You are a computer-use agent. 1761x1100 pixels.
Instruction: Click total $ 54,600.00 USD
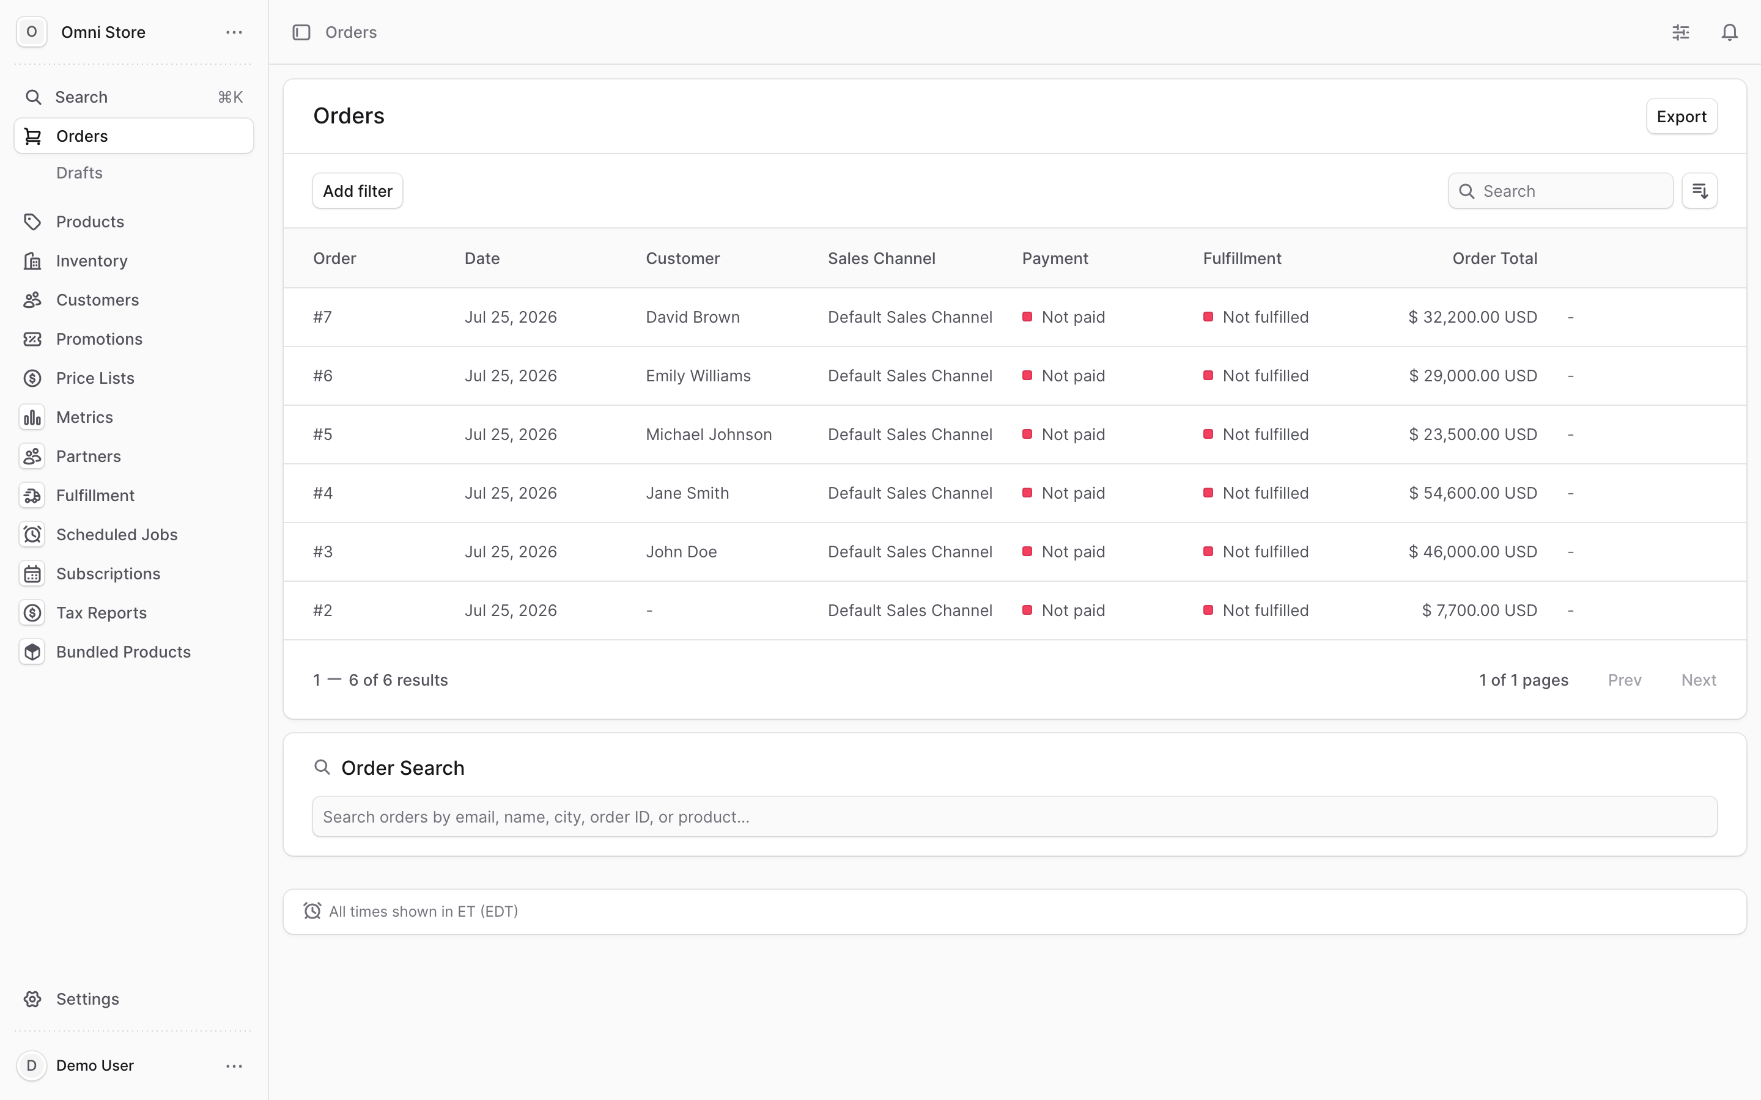(x=1473, y=493)
